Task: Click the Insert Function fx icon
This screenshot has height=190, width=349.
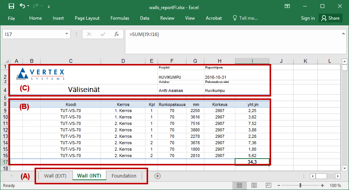Action: pyautogui.click(x=117, y=34)
